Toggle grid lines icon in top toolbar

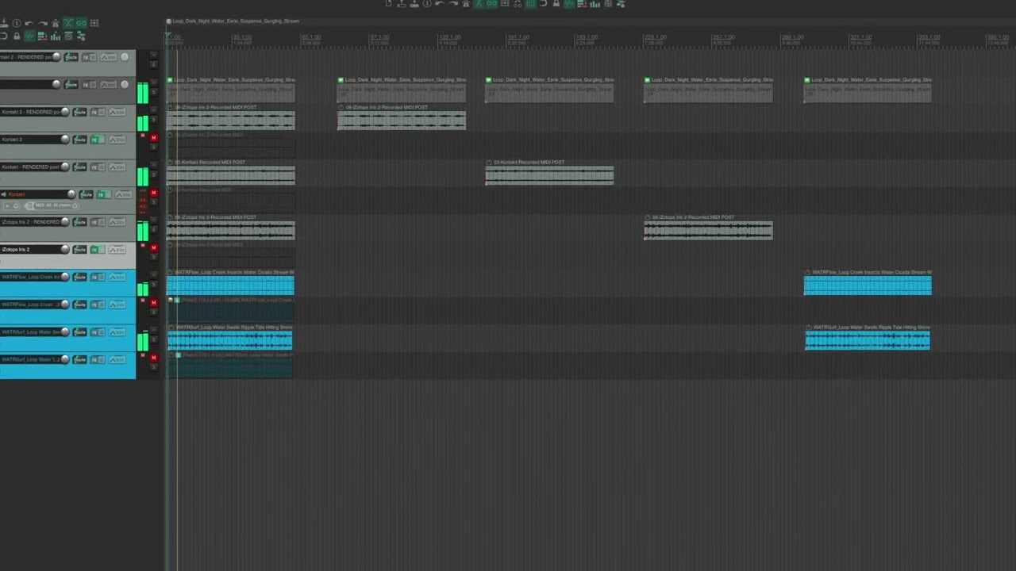tap(531, 4)
